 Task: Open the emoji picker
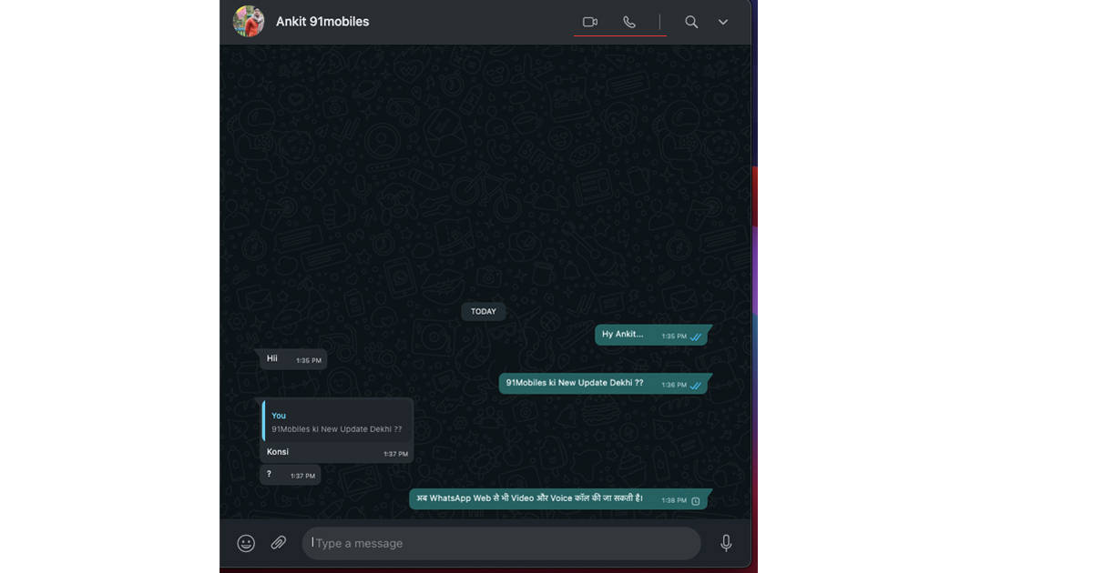pos(246,543)
